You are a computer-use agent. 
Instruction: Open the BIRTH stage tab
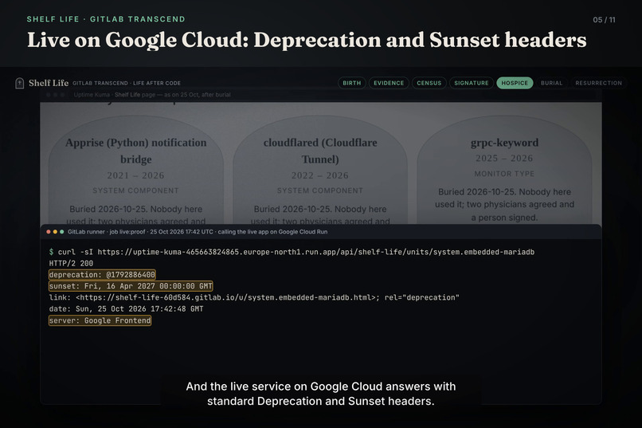pyautogui.click(x=352, y=83)
